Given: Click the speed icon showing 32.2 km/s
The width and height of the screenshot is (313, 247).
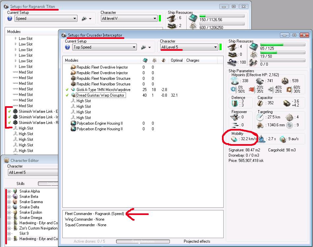Looking at the screenshot, I should tap(234, 139).
